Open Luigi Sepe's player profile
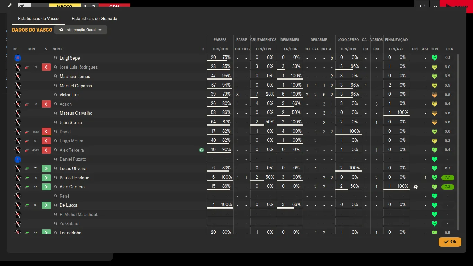 pyautogui.click(x=70, y=58)
